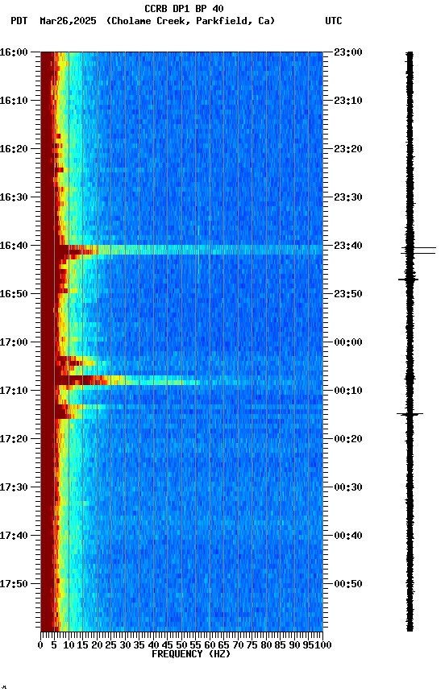445x696 pixels.
Task: Click the 60 Hz frequency axis label
Action: pos(210,645)
